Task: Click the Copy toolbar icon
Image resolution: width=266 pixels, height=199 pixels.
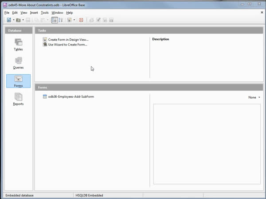Action: [x=36, y=20]
